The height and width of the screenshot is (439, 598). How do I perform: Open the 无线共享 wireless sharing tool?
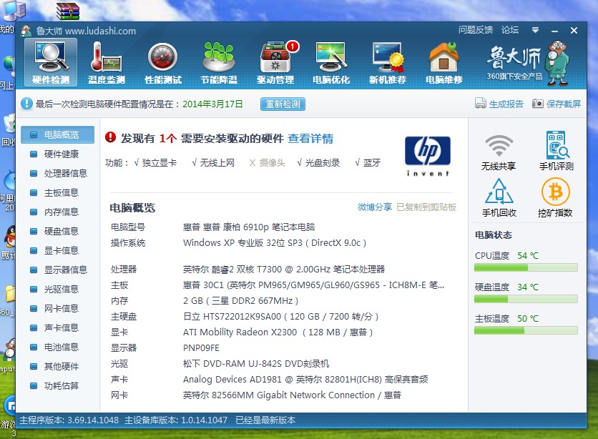(x=499, y=152)
